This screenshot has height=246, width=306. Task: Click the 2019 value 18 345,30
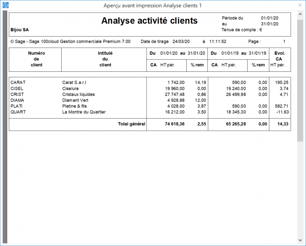(x=236, y=112)
